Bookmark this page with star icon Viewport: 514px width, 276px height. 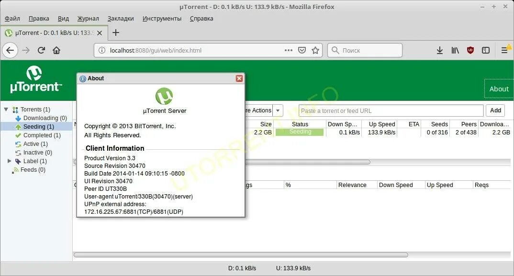[x=315, y=50]
